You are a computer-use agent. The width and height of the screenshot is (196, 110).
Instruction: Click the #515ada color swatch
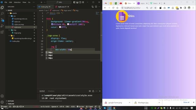52,24
